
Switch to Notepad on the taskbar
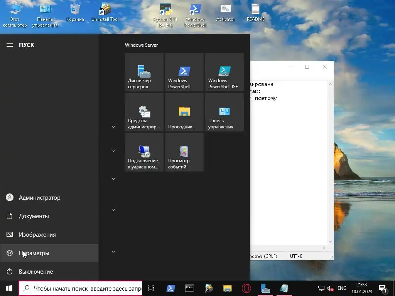tap(284, 288)
